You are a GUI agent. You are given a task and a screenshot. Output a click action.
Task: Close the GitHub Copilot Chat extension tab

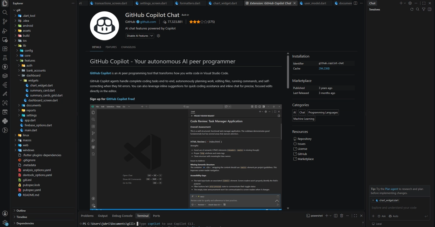[x=294, y=3]
